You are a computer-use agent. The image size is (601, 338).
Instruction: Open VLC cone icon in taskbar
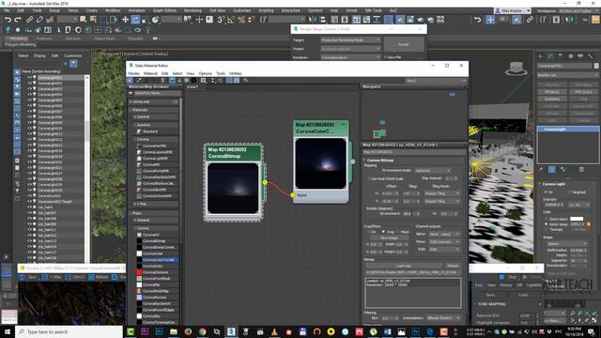(274, 331)
